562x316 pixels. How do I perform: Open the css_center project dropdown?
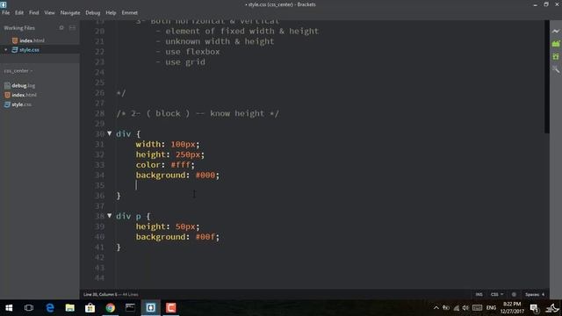[18, 71]
